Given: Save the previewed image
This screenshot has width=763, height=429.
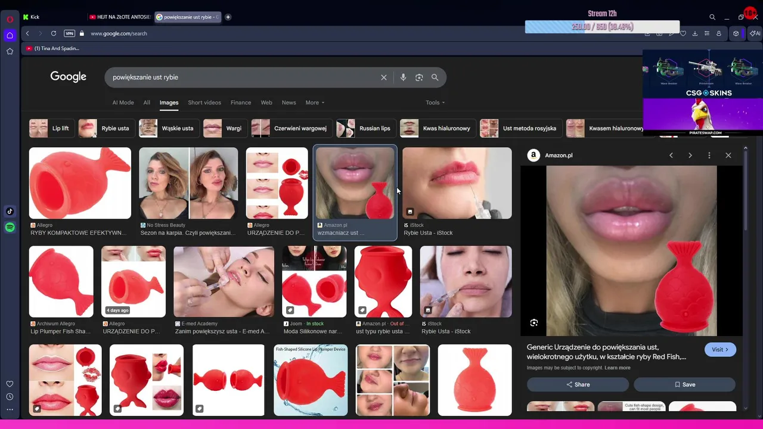Looking at the screenshot, I should (684, 385).
